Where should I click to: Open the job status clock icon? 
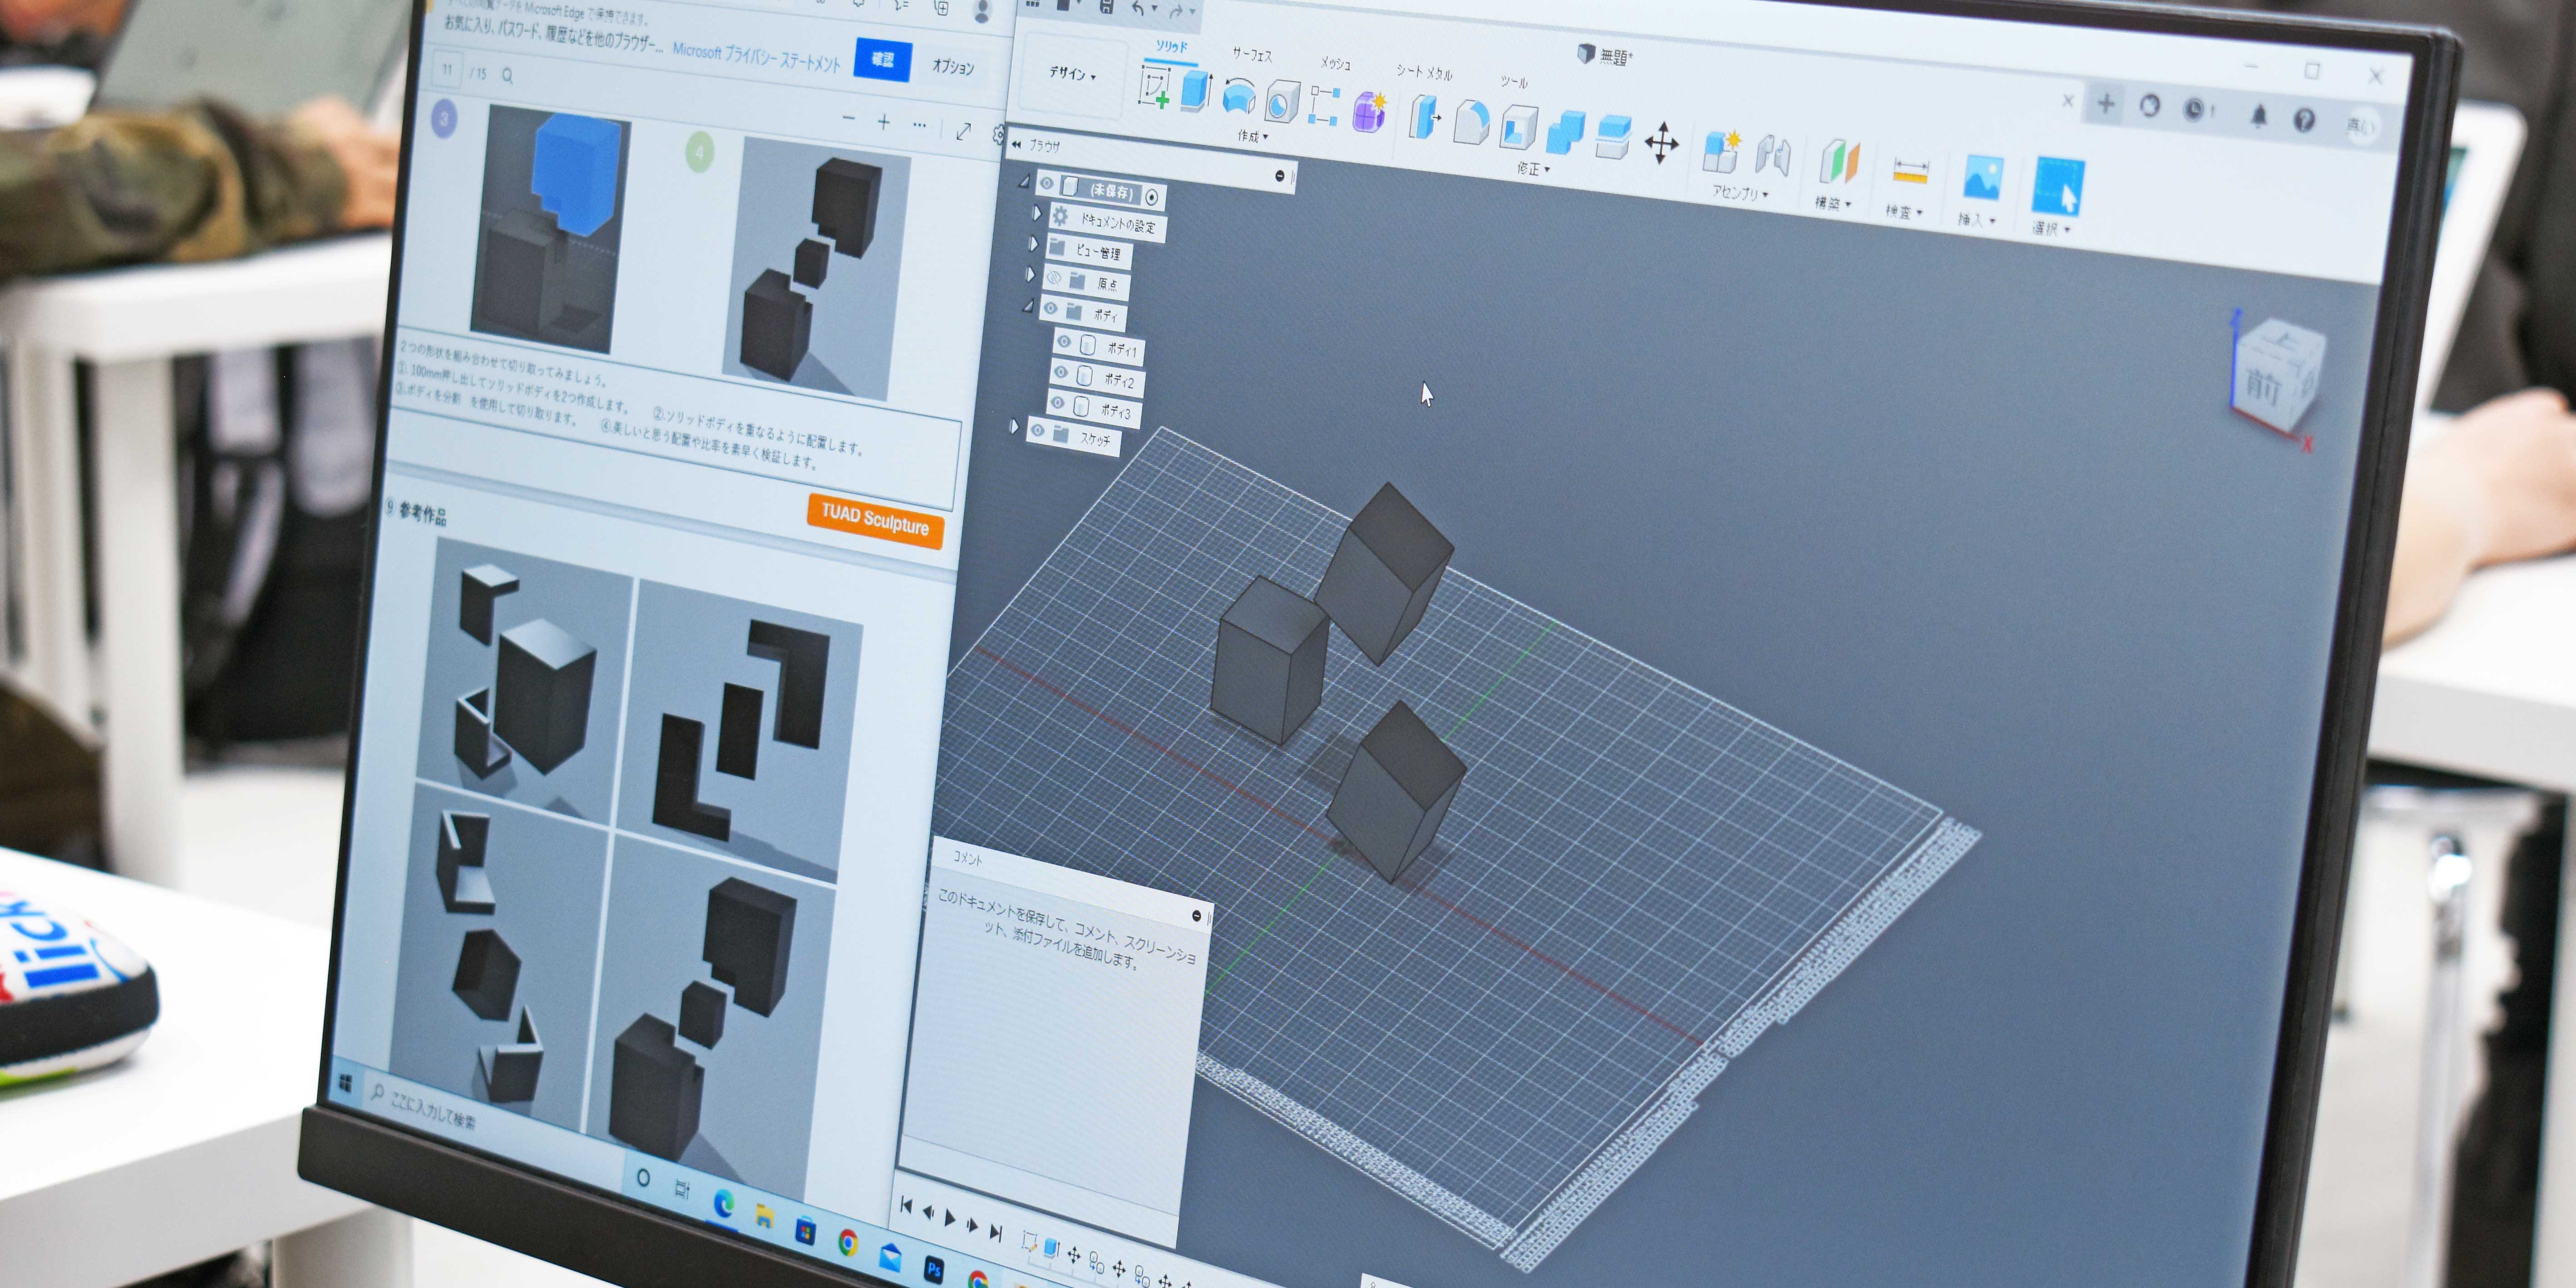click(x=2195, y=110)
